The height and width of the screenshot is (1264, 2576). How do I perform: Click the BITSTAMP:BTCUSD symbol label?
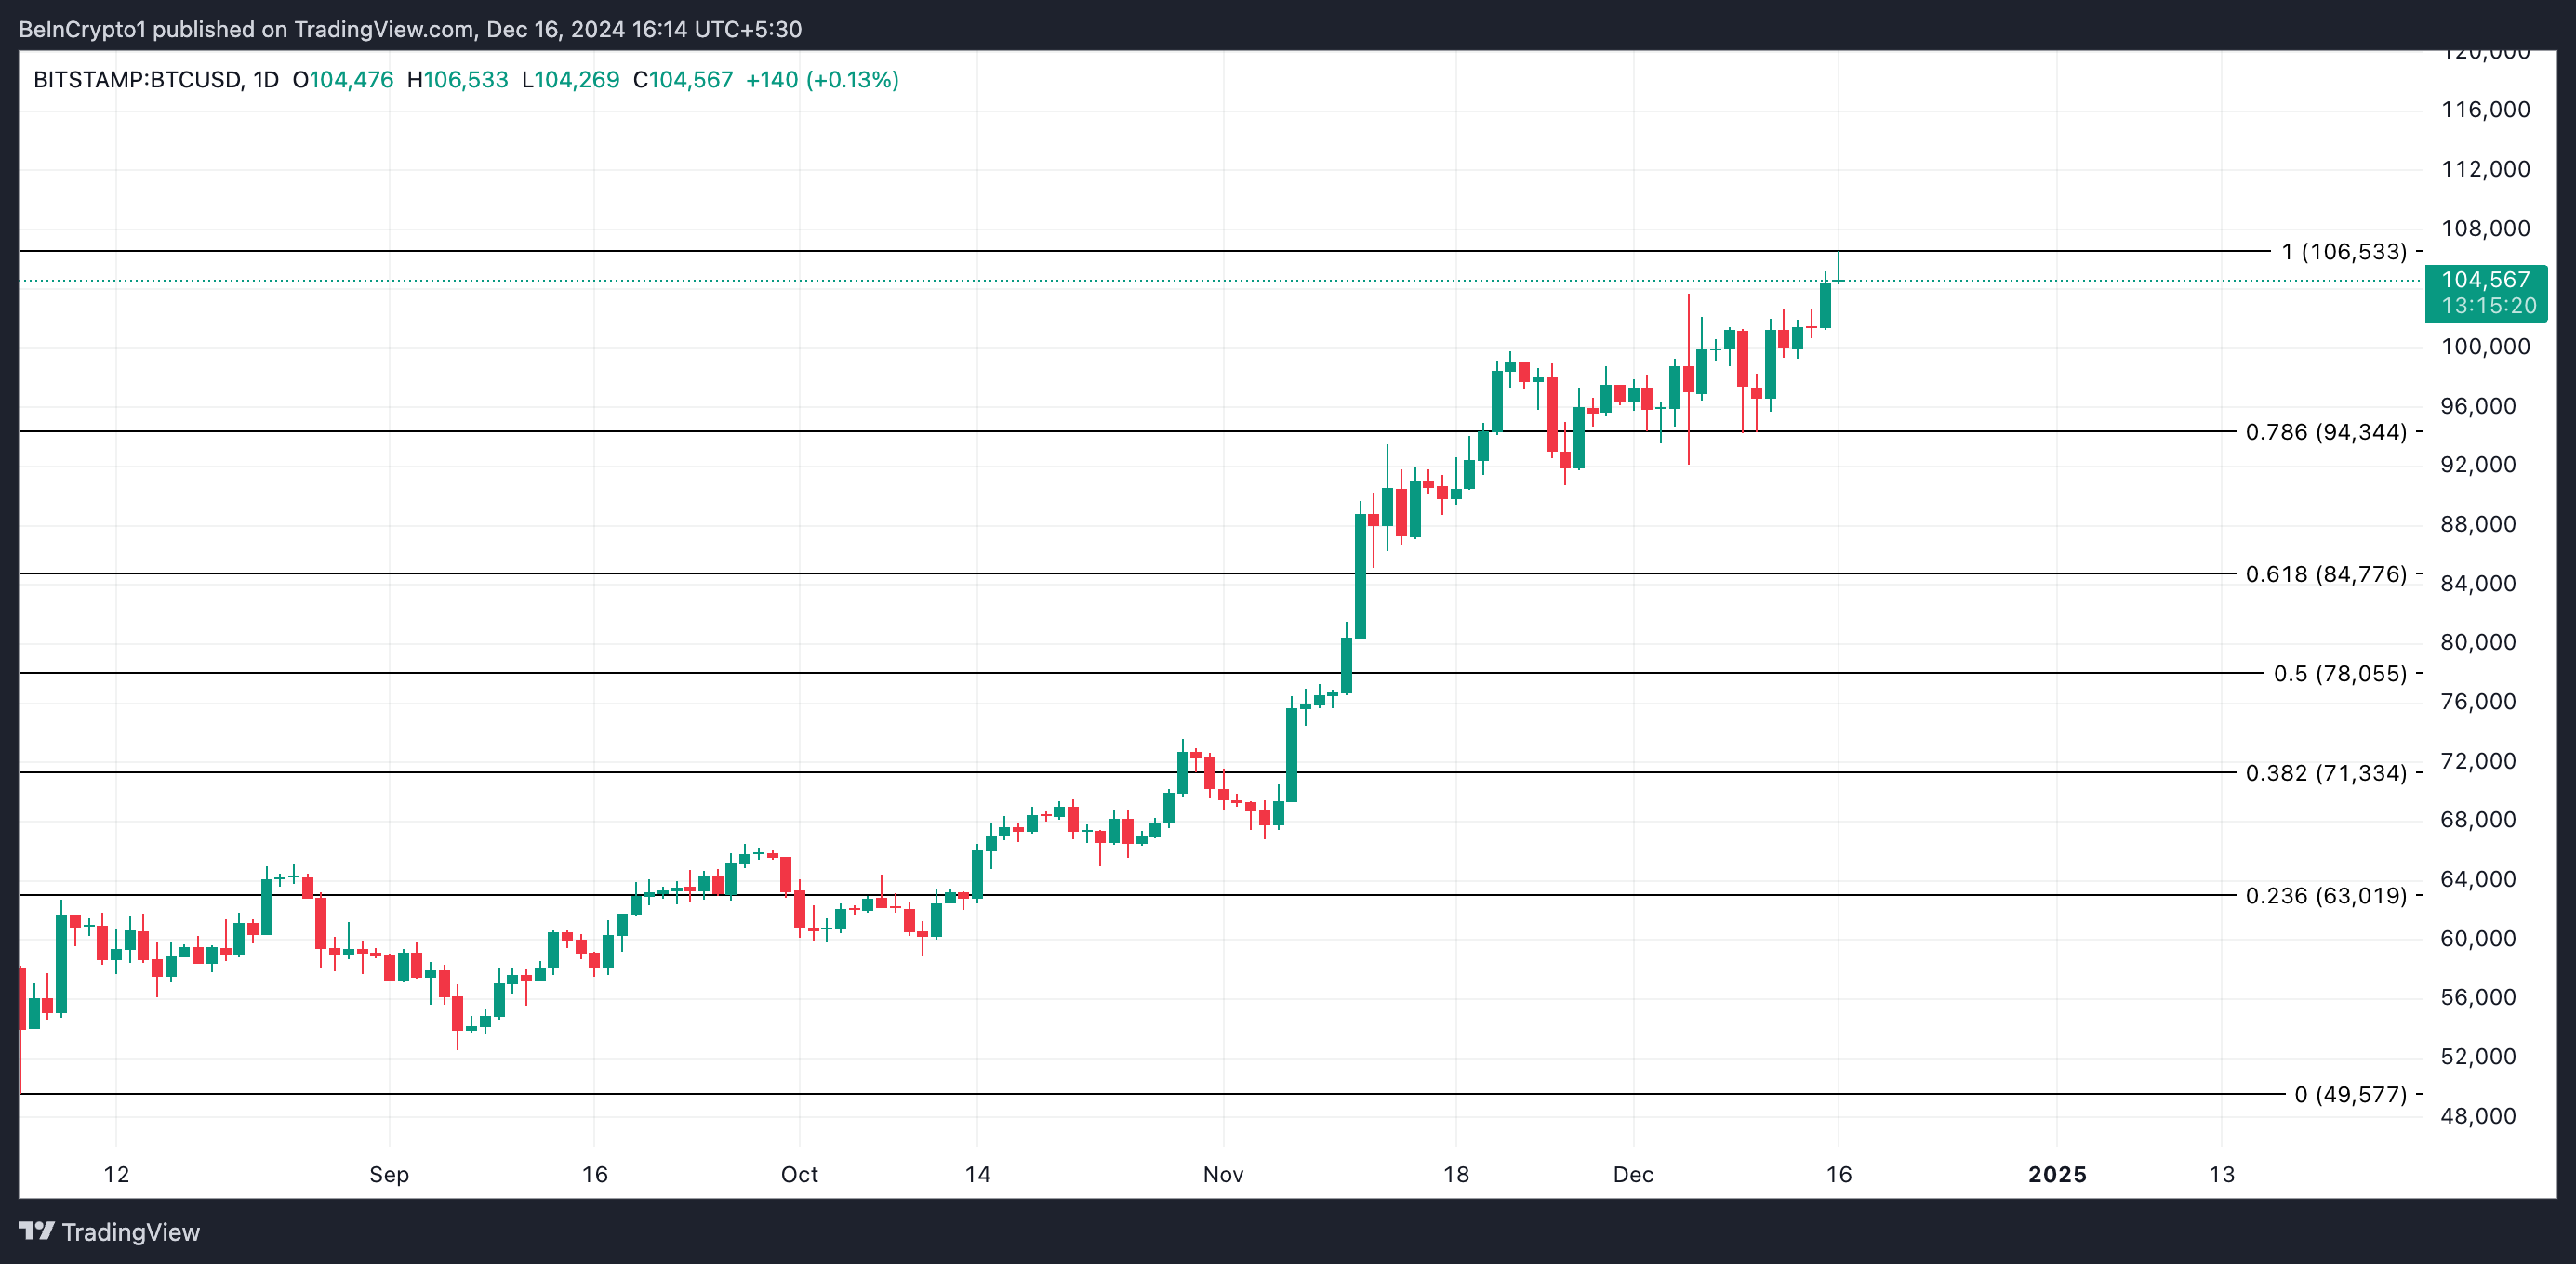click(x=136, y=80)
